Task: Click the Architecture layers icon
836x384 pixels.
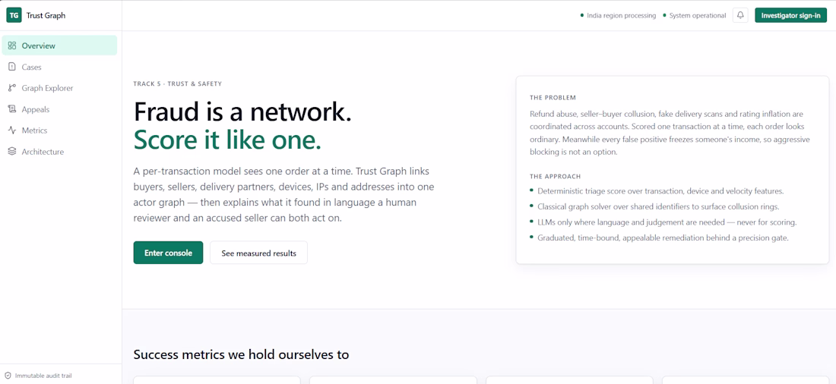Action: (11, 152)
